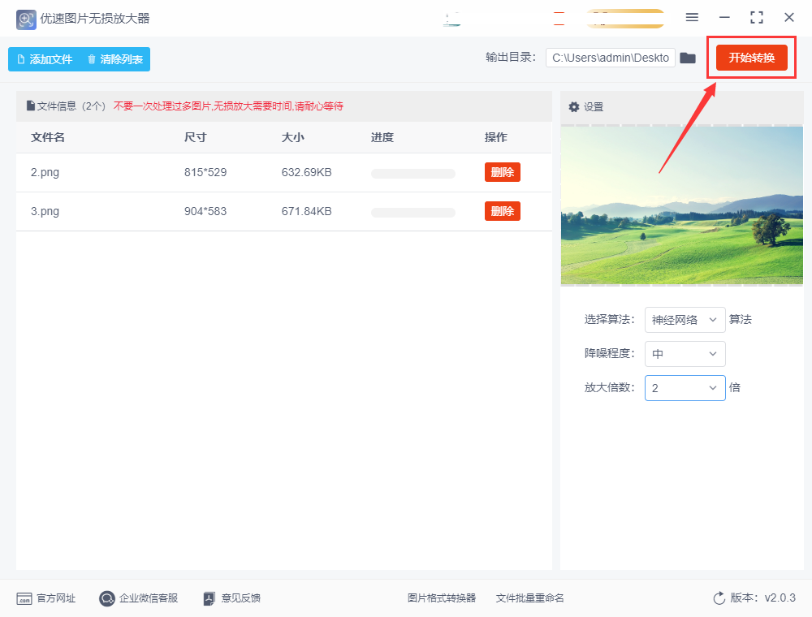Open the 官方网址 official website icon
Viewport: 812px width, 617px height.
[24, 598]
